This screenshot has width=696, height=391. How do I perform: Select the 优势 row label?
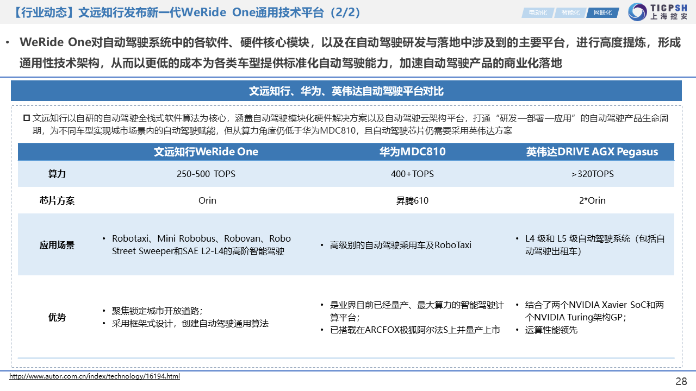tap(57, 317)
